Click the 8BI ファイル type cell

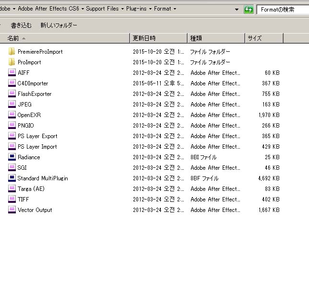[203, 157]
